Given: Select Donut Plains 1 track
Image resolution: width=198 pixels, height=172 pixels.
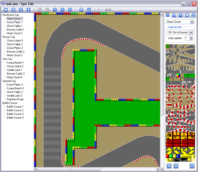Looking at the screenshot, I should tap(15, 22).
